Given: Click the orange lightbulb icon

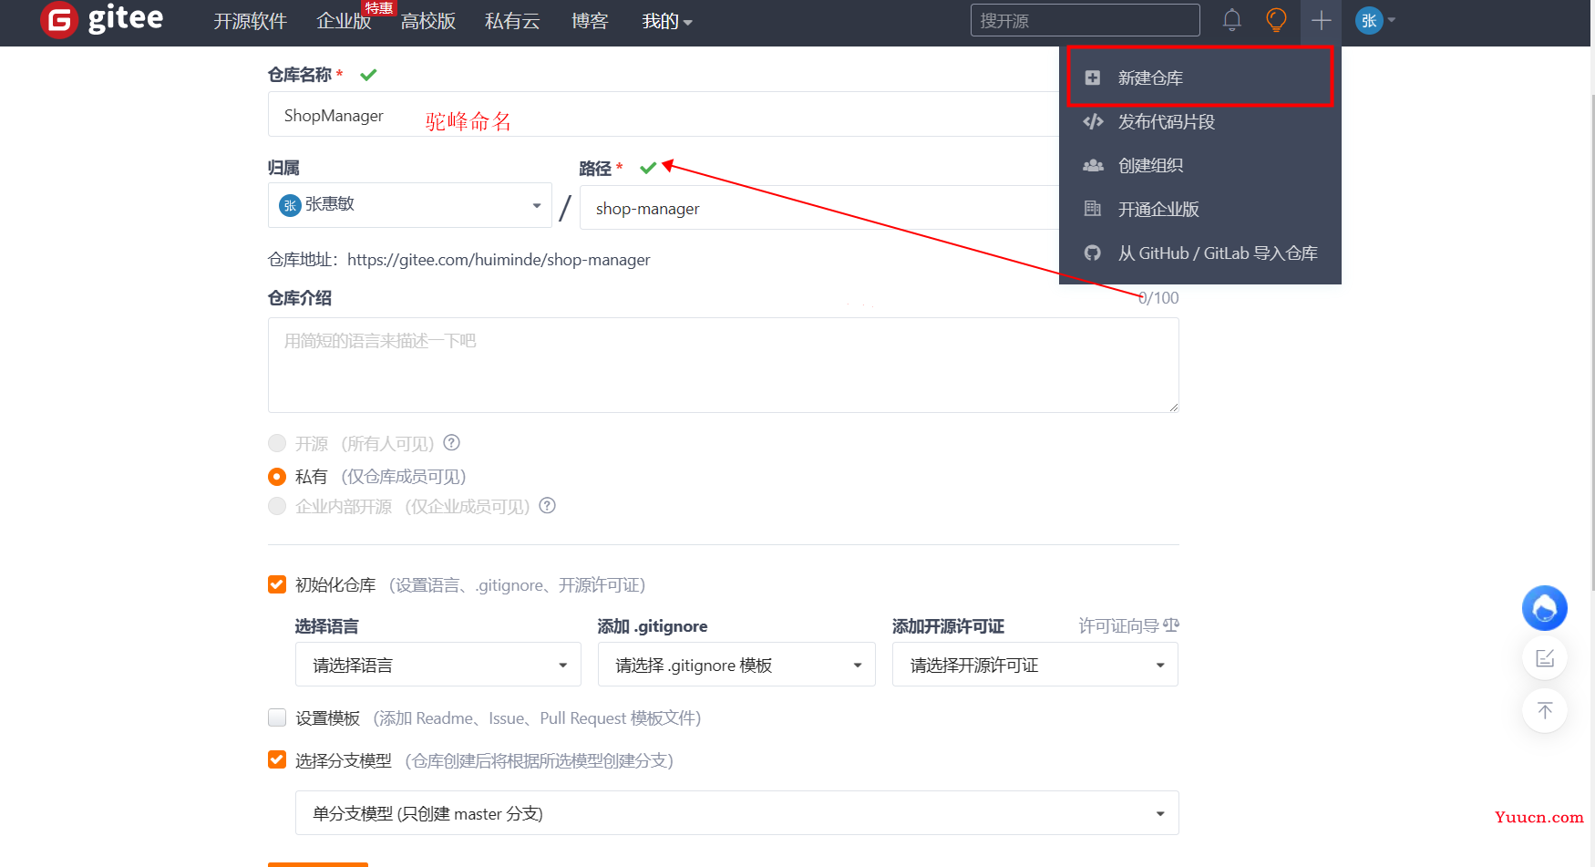Looking at the screenshot, I should click(x=1276, y=20).
